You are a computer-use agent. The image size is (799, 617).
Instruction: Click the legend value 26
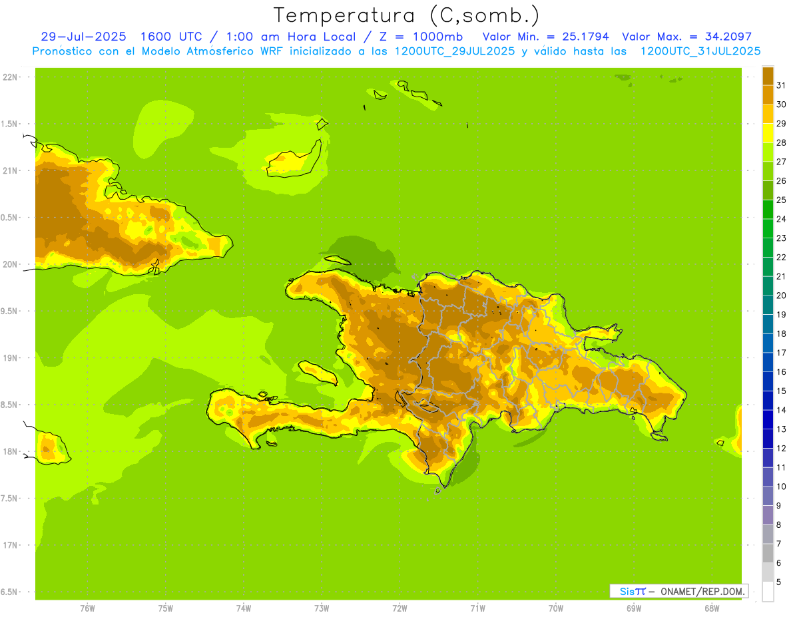tap(782, 181)
